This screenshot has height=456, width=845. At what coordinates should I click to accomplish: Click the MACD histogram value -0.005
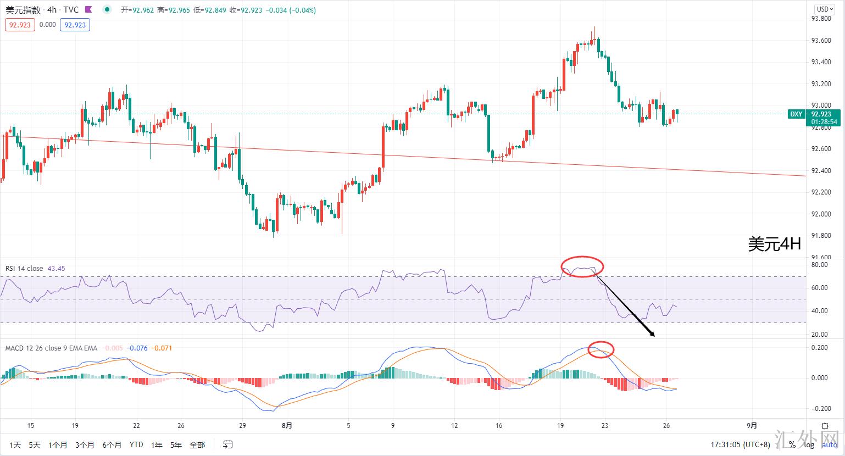pos(113,348)
